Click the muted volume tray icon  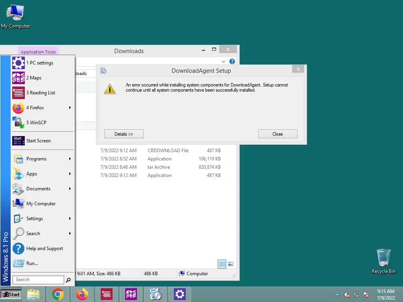coord(347,295)
